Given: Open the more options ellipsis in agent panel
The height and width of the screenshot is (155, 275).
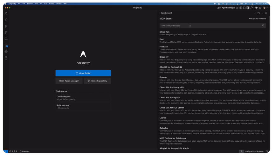Looking at the screenshot, I should pyautogui.click(x=262, y=13).
